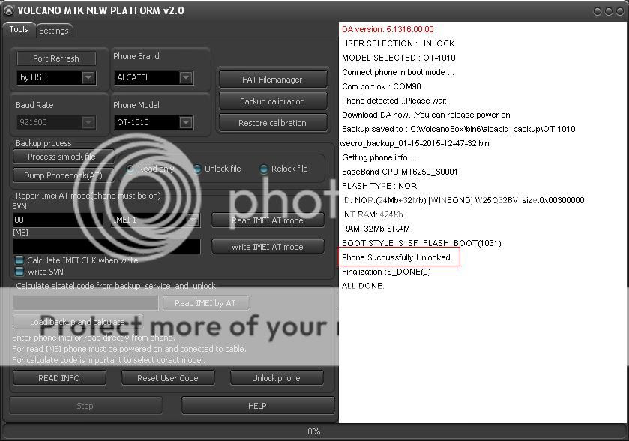Click the Unlock phone button
The height and width of the screenshot is (441, 629).
point(277,378)
